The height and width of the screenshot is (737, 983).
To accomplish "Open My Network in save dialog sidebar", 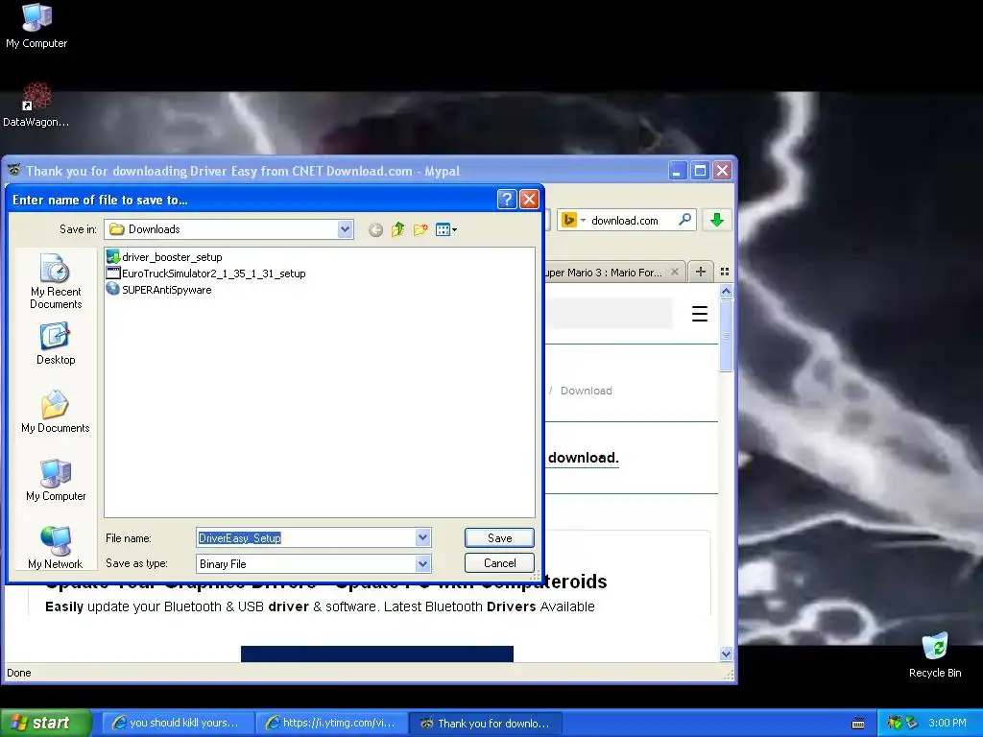I will click(x=55, y=548).
